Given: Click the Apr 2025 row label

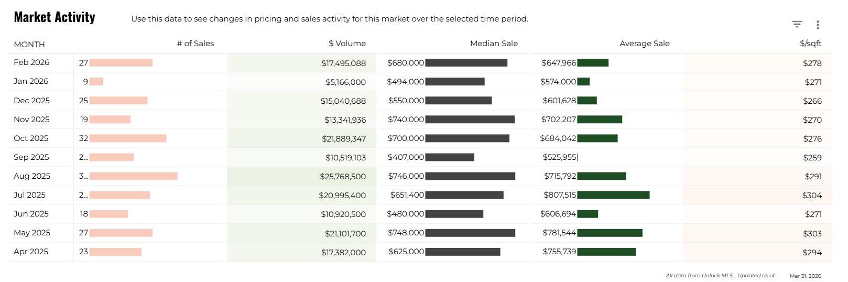Looking at the screenshot, I should [31, 252].
